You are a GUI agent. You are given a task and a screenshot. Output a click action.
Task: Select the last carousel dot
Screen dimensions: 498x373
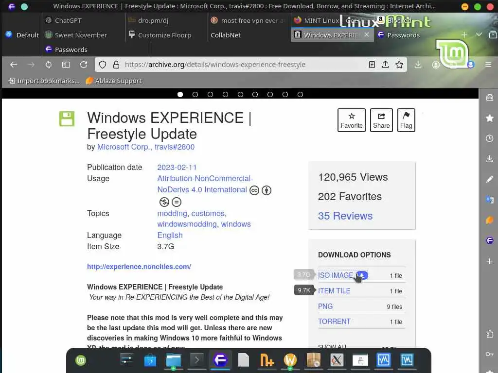[300, 95]
